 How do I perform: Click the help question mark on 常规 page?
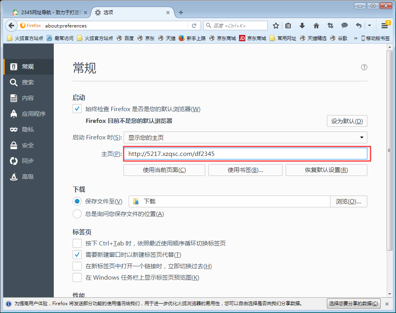tap(365, 67)
